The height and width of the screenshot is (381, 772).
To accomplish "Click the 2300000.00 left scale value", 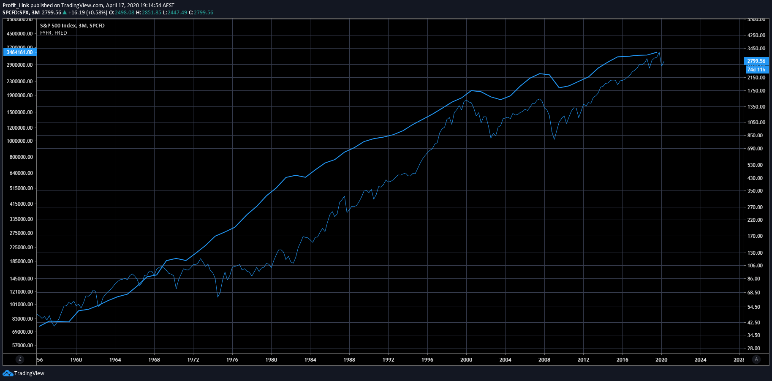I will pos(20,82).
